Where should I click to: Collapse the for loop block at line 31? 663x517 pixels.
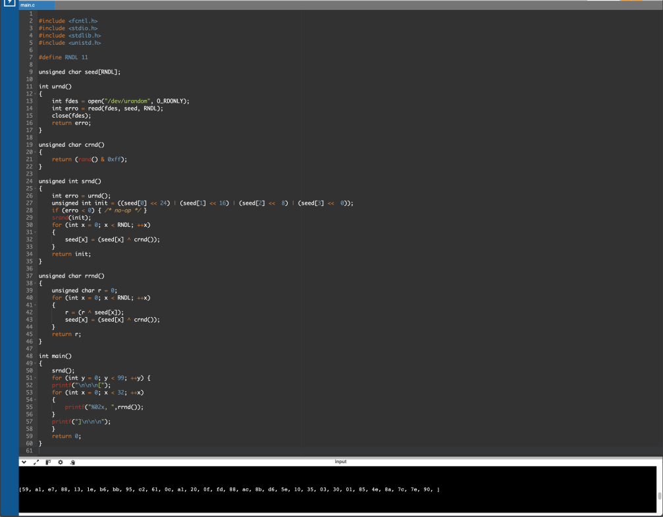(34, 232)
